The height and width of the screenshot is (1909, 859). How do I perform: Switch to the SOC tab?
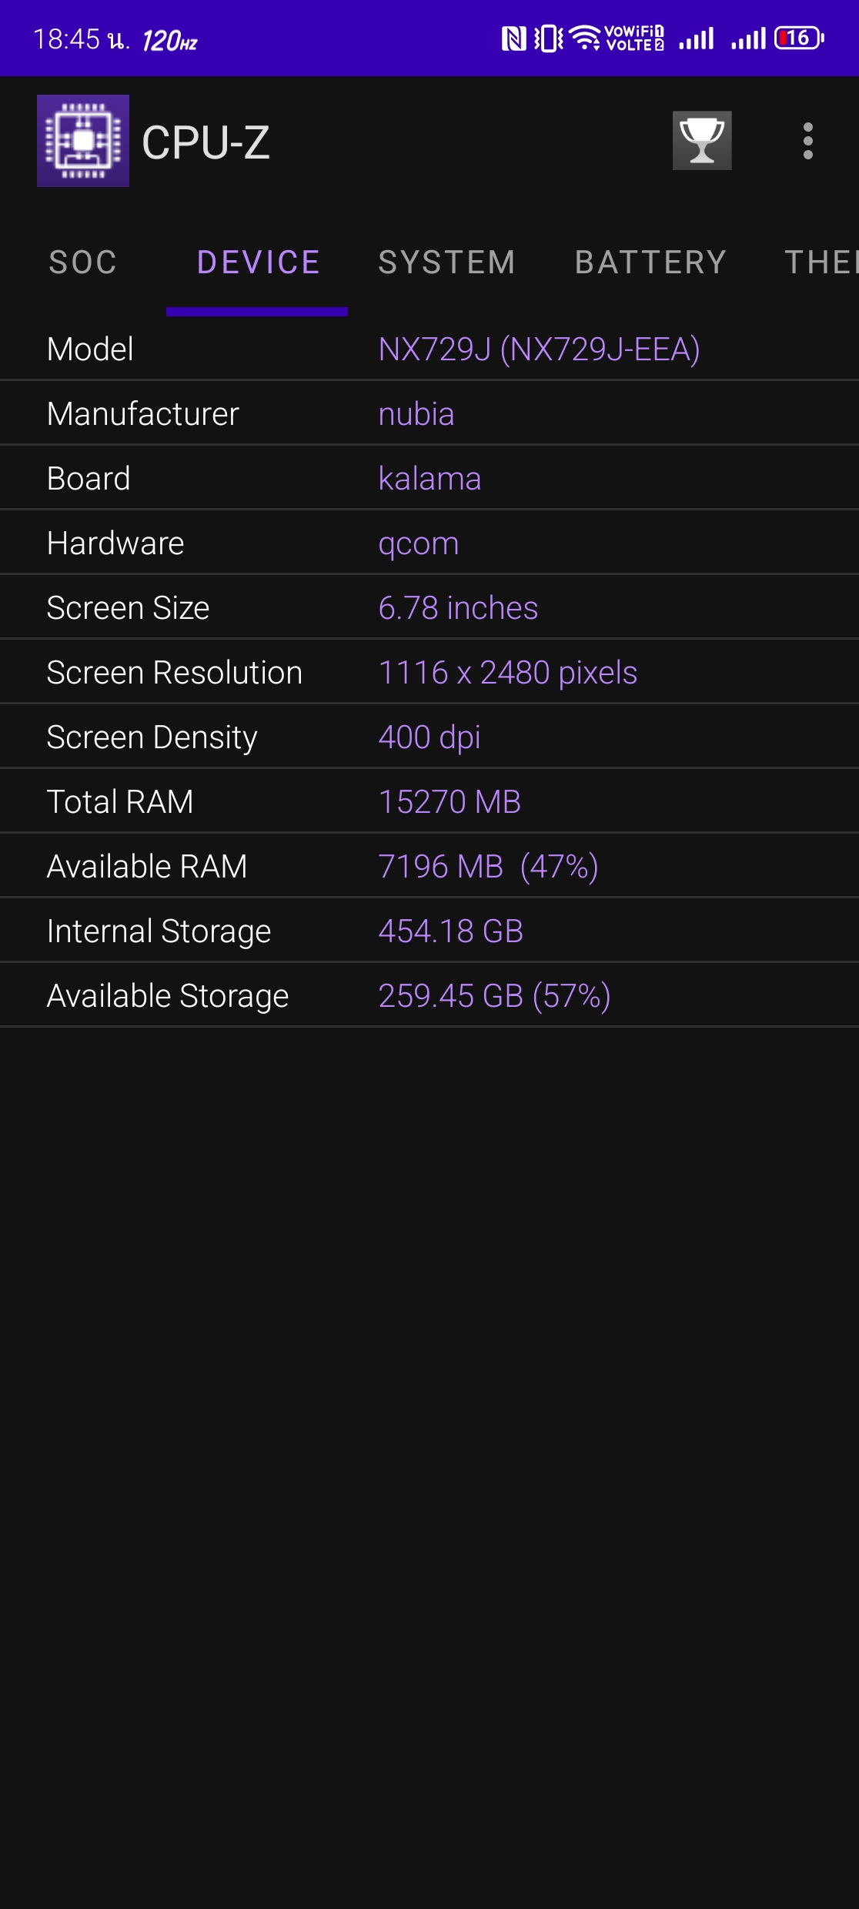83,262
